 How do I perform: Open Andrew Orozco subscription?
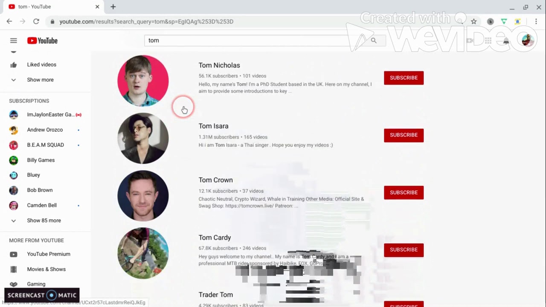pos(45,130)
